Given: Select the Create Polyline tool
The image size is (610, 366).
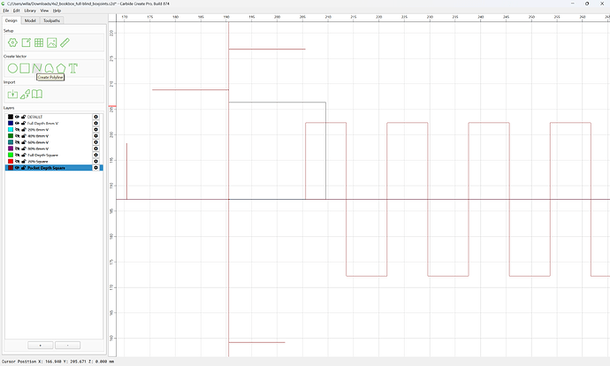Looking at the screenshot, I should coord(36,68).
